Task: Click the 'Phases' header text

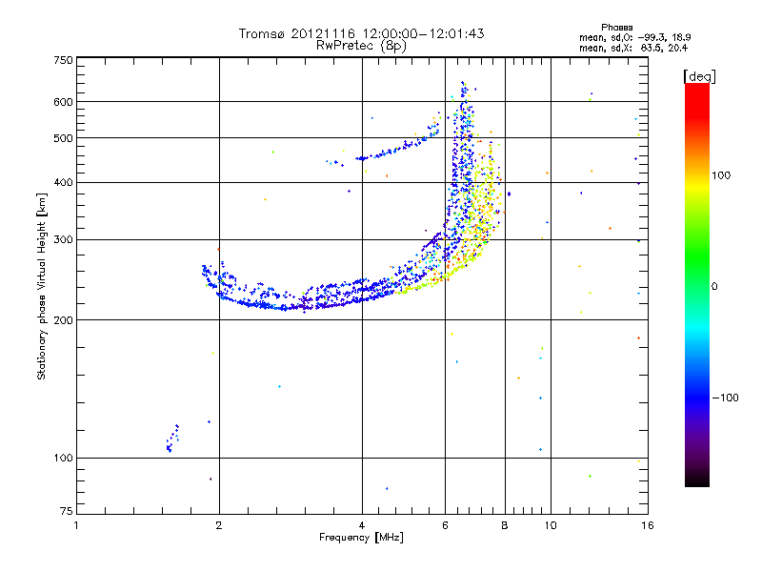Action: point(616,28)
